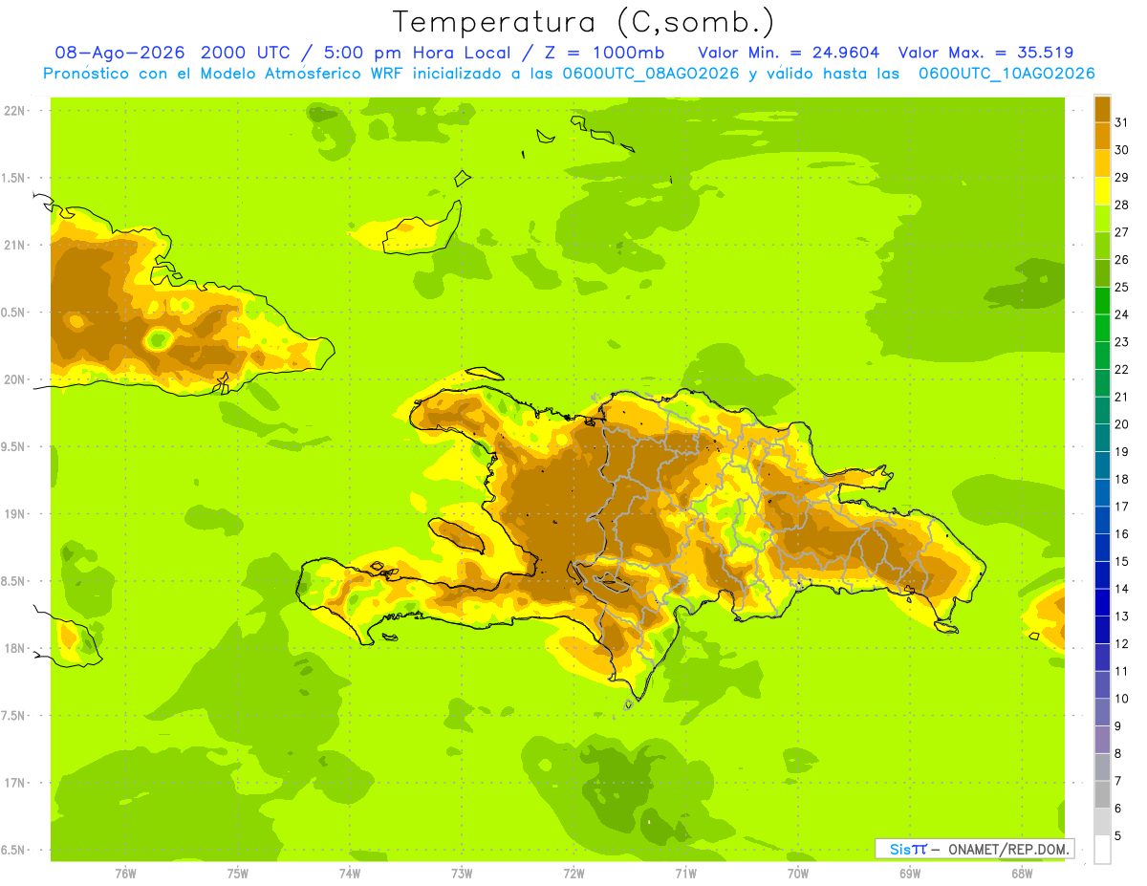Click the "22N" latitude label
Viewport: 1147px width, 886px height.
point(16,111)
